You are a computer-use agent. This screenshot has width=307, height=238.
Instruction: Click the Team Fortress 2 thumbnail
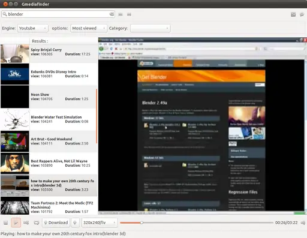point(15,206)
